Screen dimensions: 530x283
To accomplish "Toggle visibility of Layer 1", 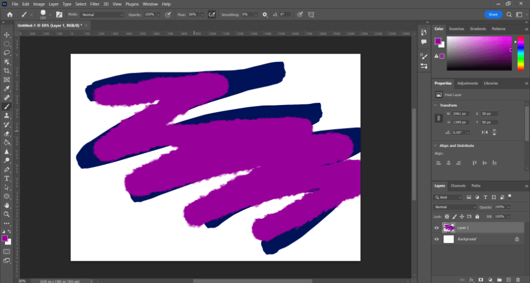I will 436,228.
